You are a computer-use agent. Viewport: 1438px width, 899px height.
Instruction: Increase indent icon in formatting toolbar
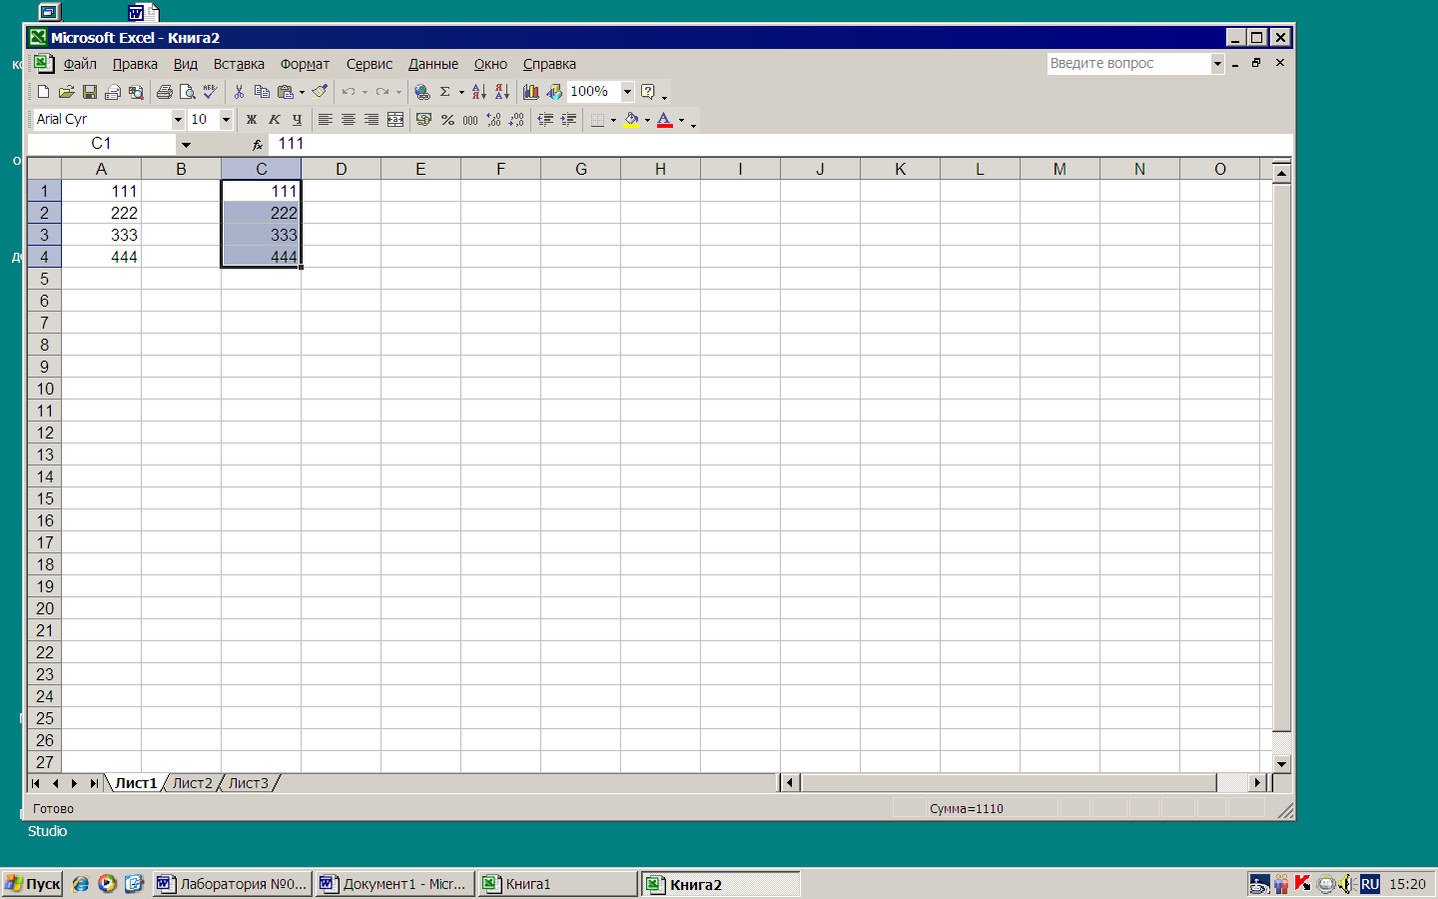click(x=568, y=120)
